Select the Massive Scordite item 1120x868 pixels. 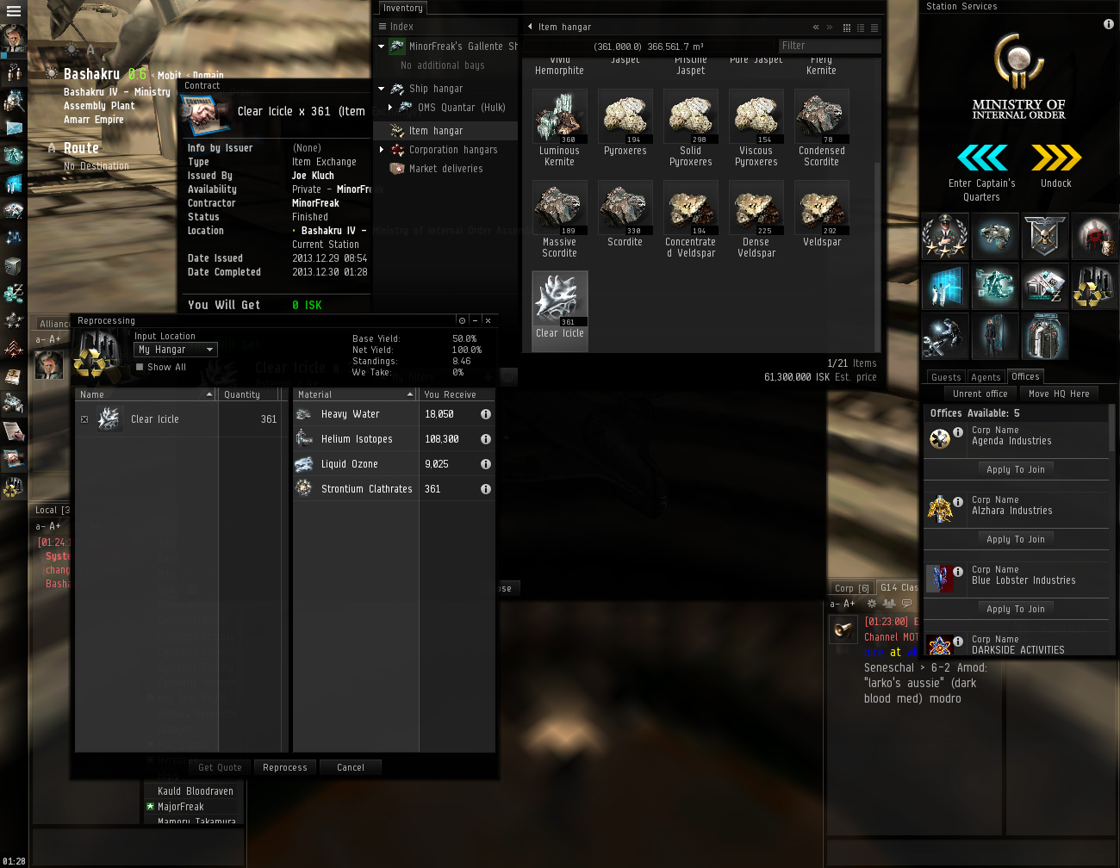click(560, 219)
